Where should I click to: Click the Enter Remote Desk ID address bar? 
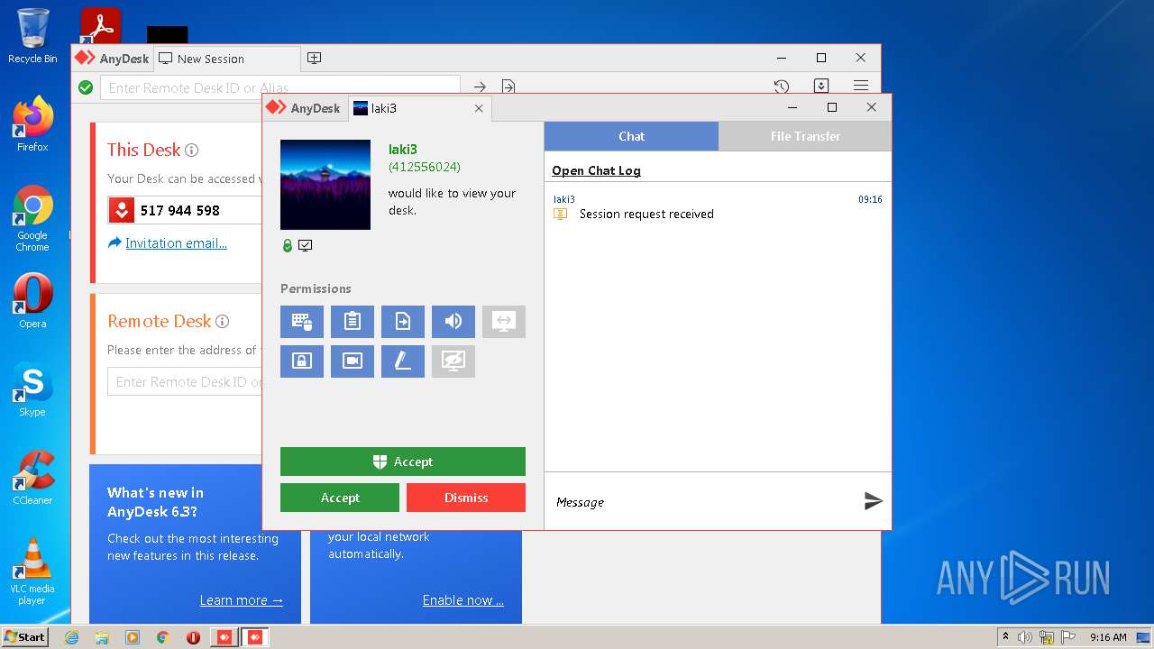279,87
